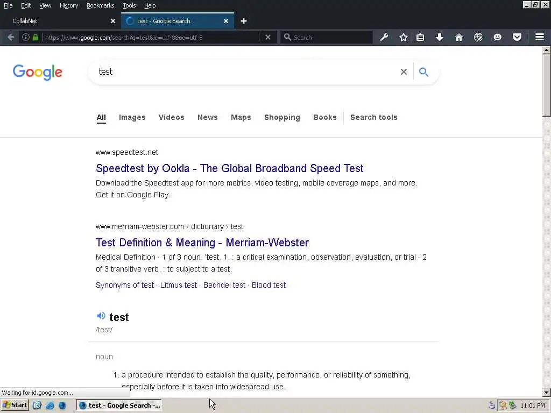The width and height of the screenshot is (551, 413).
Task: Stop page loading with the X button
Action: click(268, 37)
